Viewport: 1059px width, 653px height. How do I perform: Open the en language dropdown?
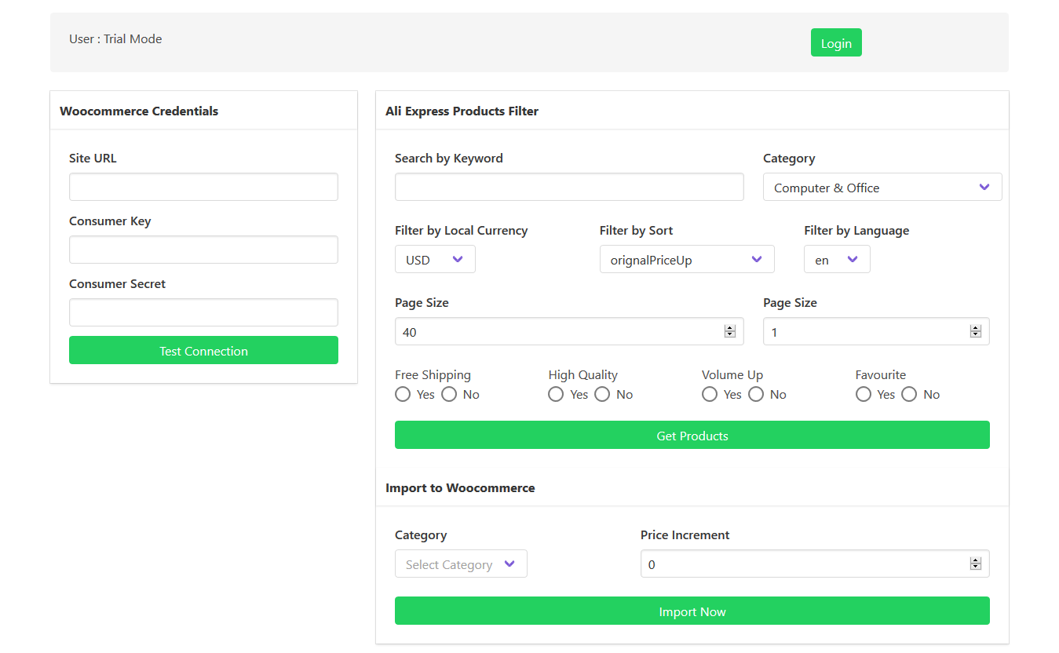[837, 259]
